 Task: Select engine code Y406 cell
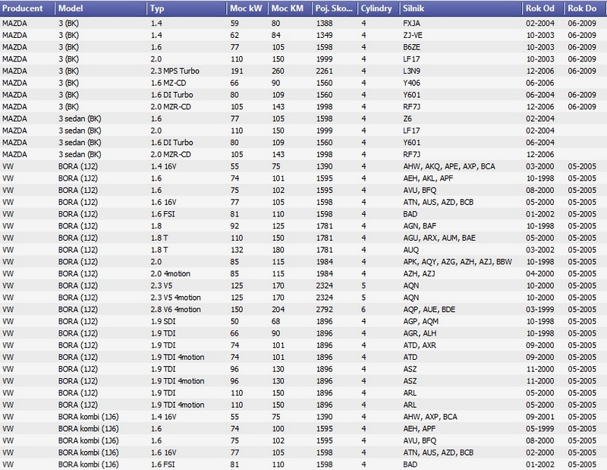pyautogui.click(x=411, y=83)
